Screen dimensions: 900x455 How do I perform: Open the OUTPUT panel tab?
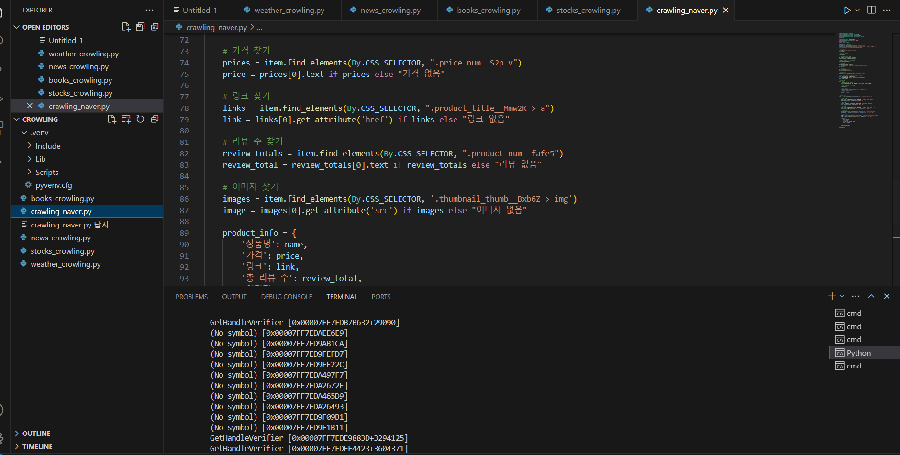234,297
